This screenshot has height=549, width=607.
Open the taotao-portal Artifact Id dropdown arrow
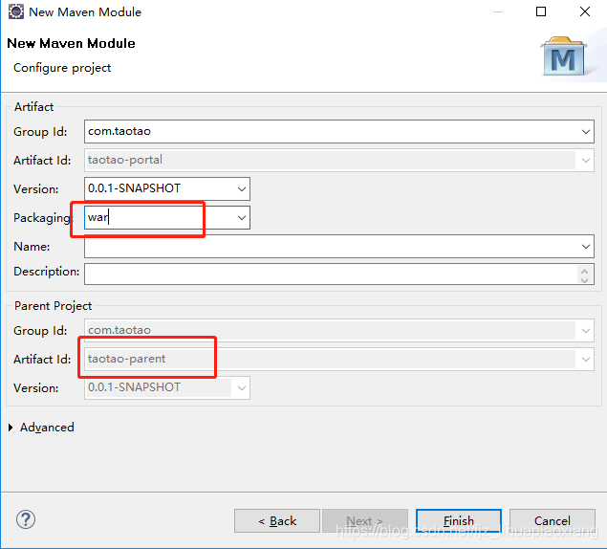(x=585, y=161)
